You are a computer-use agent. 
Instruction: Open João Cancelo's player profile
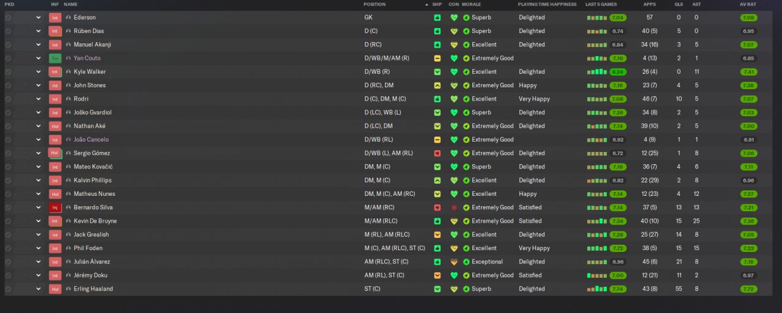point(91,140)
